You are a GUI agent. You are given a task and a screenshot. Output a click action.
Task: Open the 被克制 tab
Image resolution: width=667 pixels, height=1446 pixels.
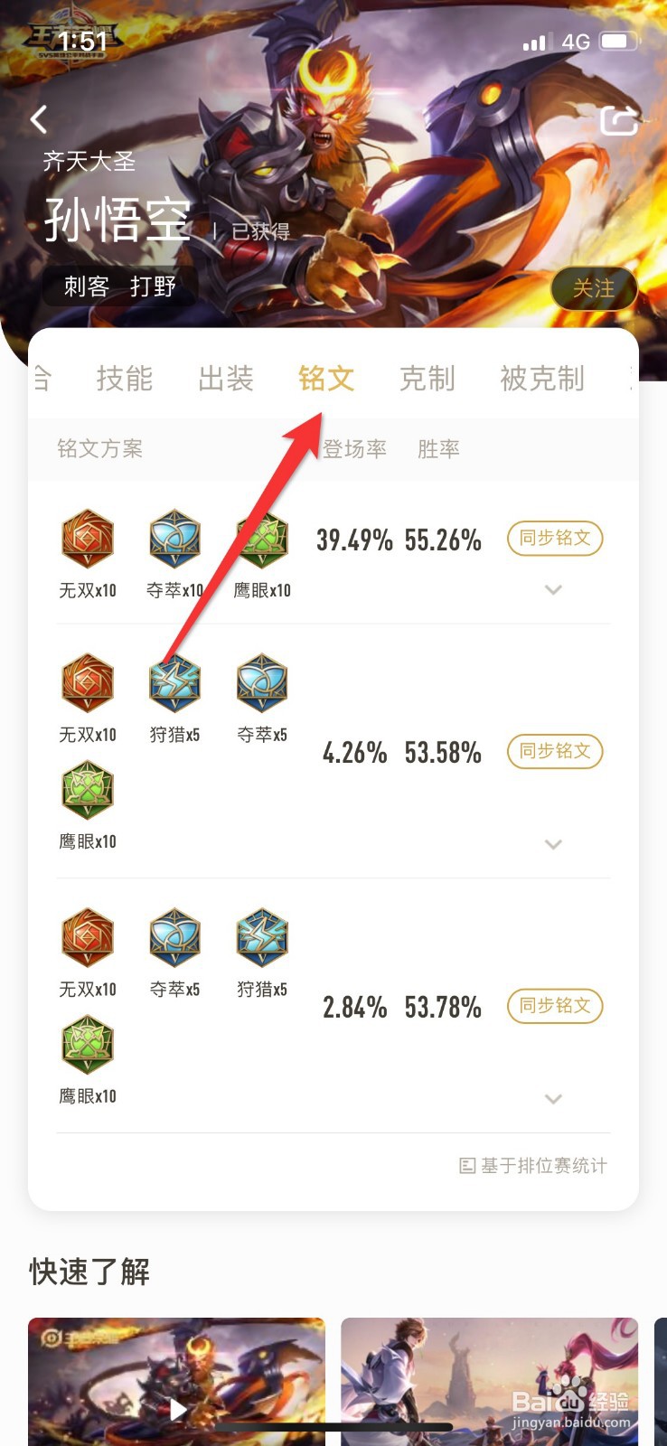[542, 378]
